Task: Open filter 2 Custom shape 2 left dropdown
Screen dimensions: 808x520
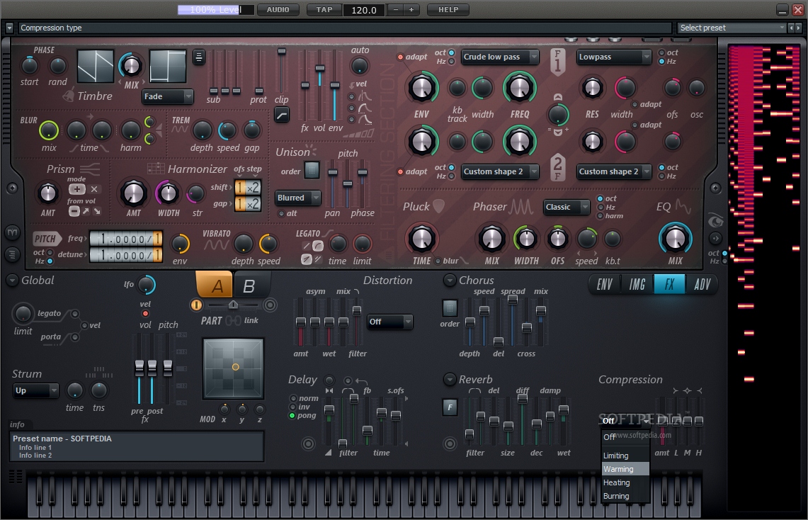Action: click(500, 171)
